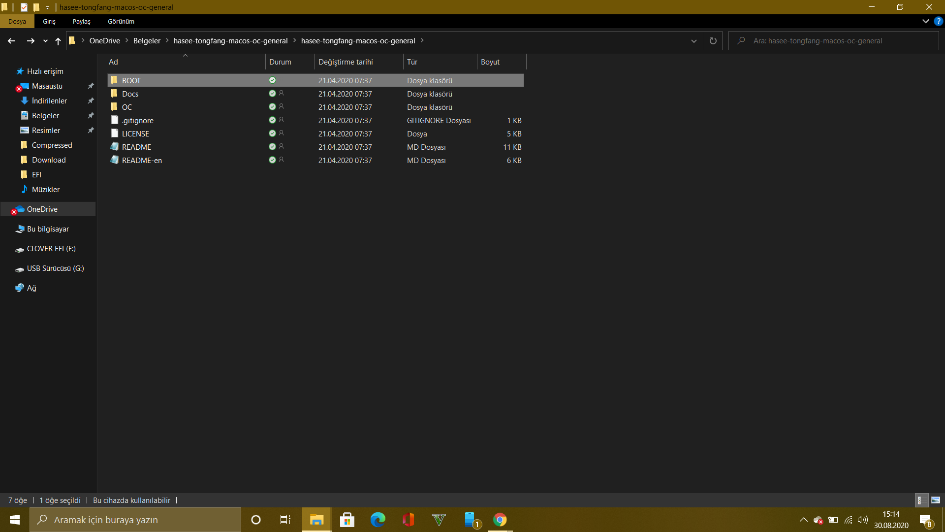The height and width of the screenshot is (532, 945).
Task: Open the Help question mark icon
Action: (x=938, y=21)
